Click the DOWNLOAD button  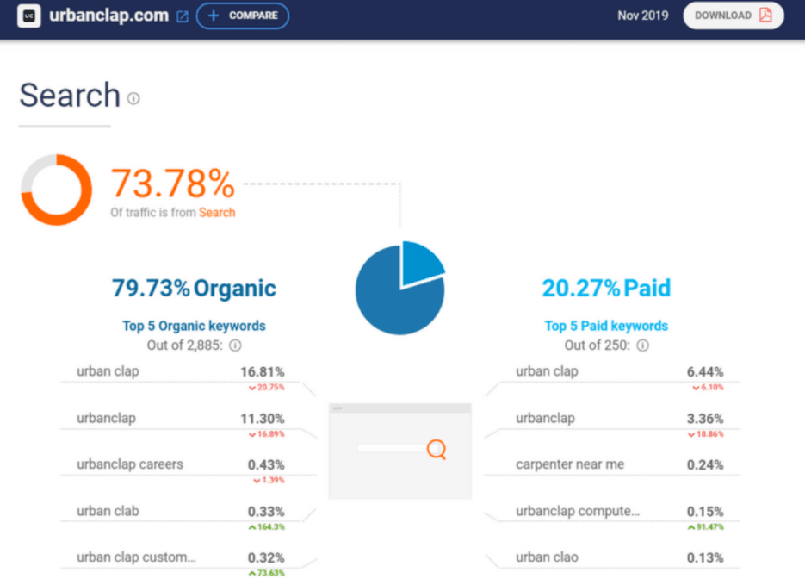(733, 16)
